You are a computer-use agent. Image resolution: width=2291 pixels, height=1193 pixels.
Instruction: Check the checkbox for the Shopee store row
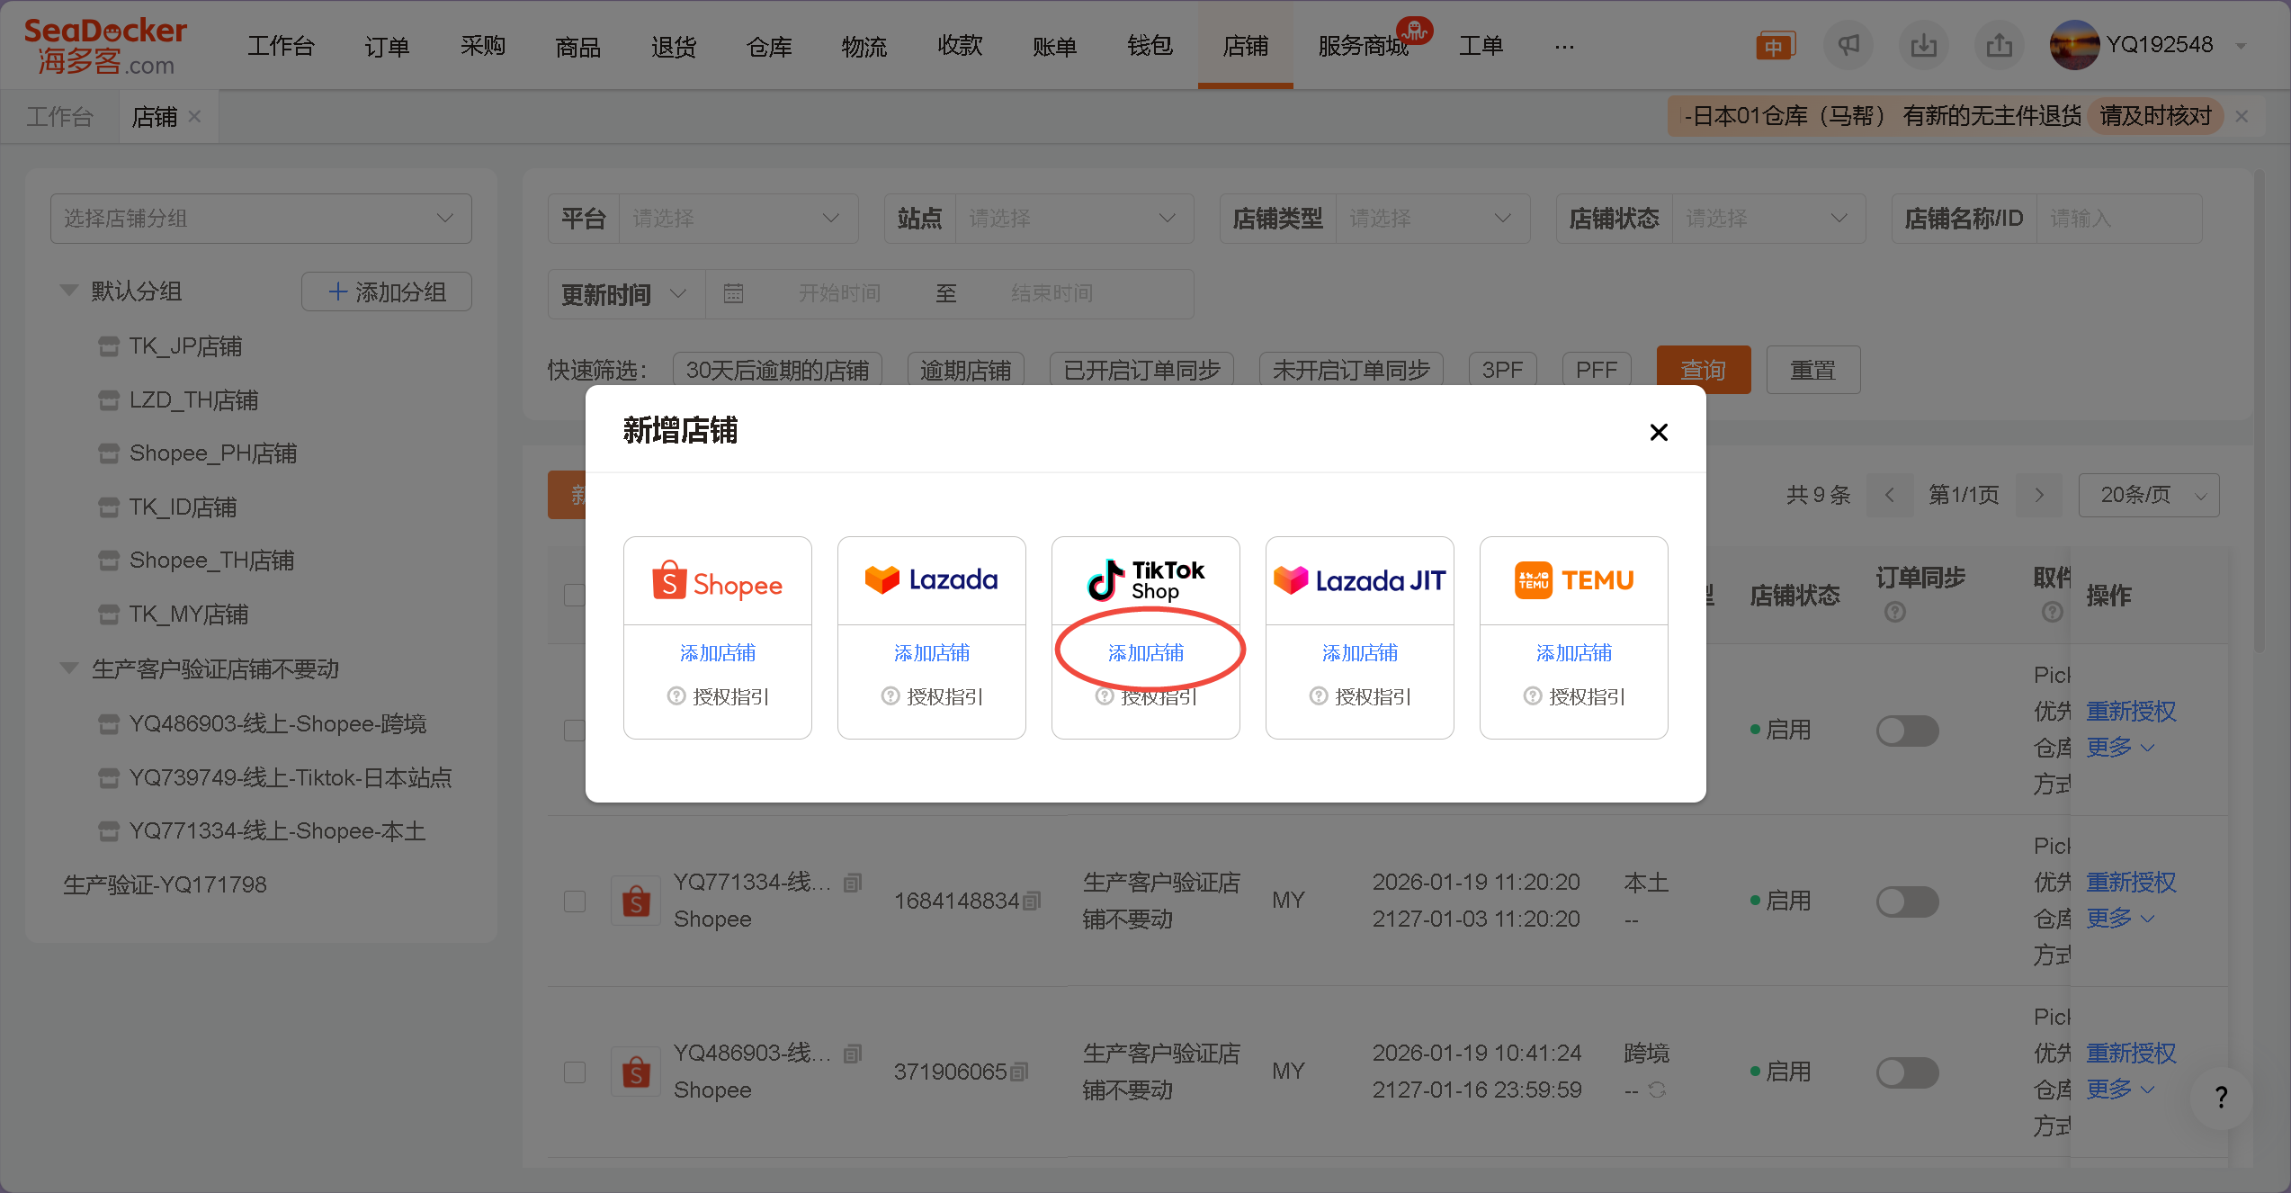tap(575, 901)
